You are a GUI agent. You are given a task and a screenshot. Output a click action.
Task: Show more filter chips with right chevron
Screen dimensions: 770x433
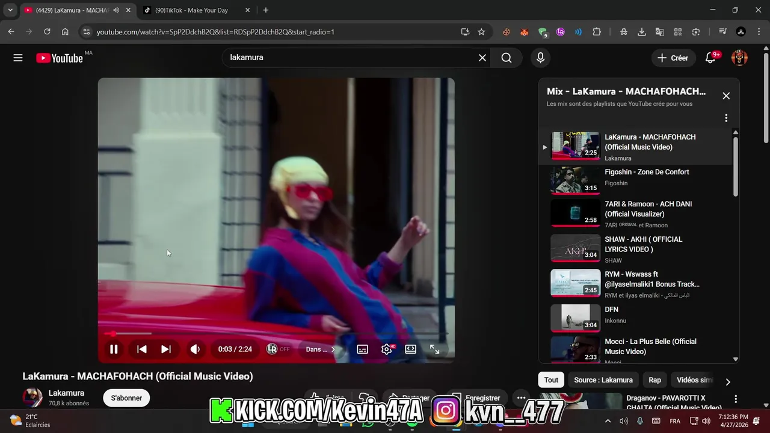[728, 381]
